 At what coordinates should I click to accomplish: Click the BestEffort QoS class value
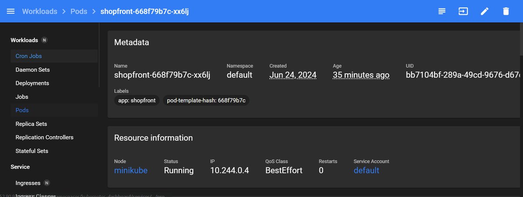[x=284, y=170]
